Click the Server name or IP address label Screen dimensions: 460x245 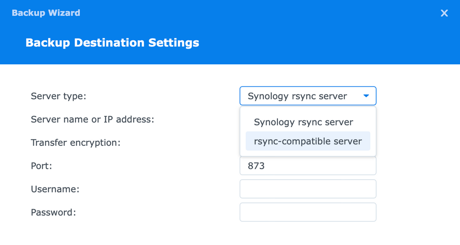point(92,119)
